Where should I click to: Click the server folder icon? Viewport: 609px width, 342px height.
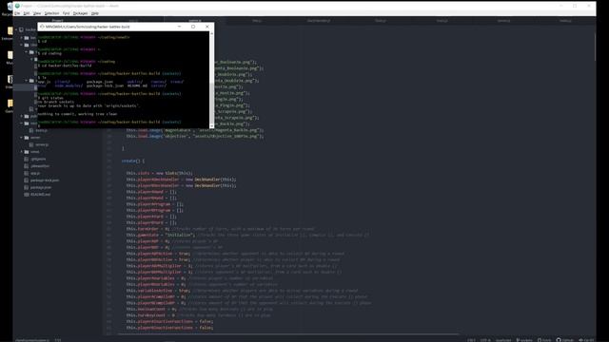pyautogui.click(x=27, y=137)
